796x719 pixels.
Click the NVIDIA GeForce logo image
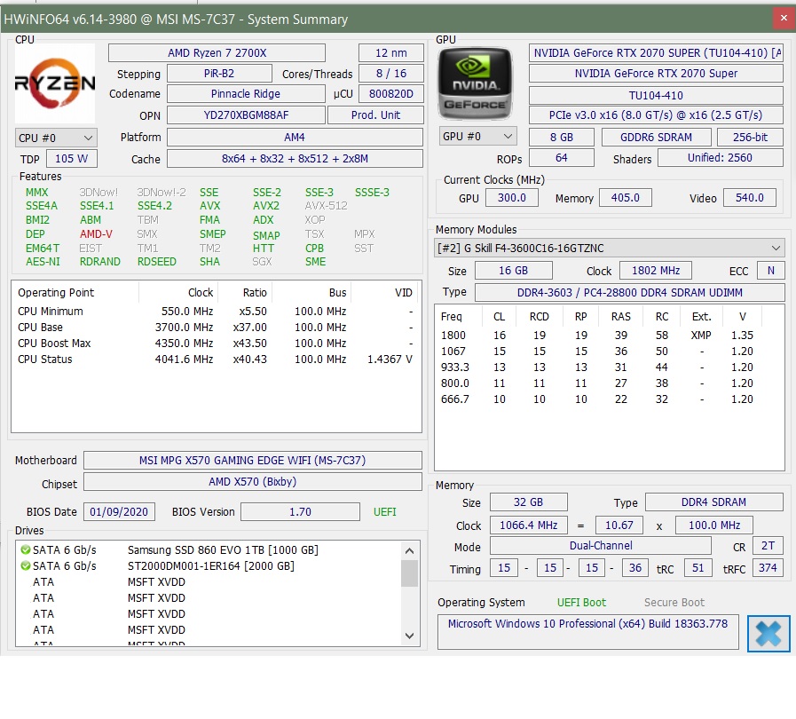coord(475,83)
